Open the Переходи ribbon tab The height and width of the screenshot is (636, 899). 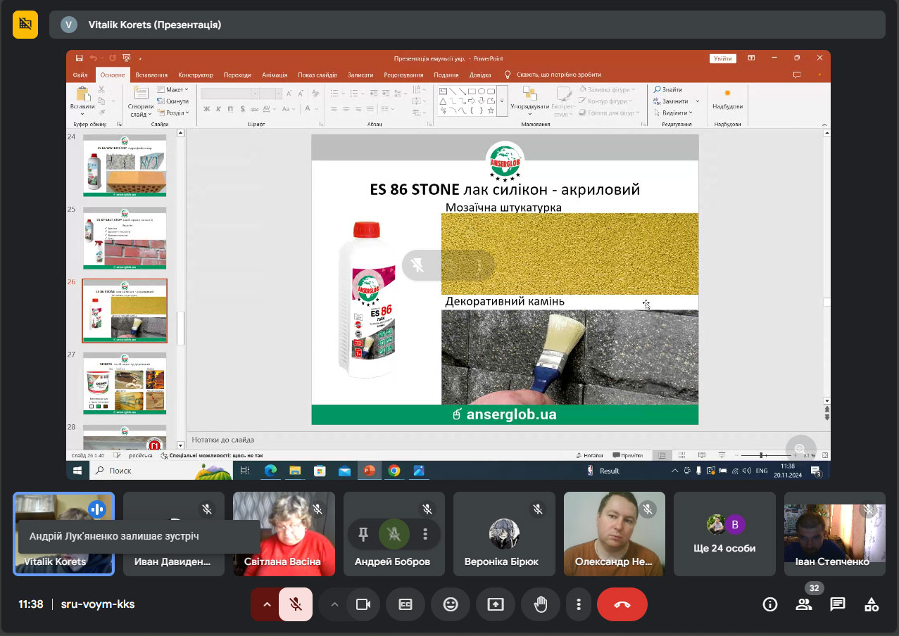point(237,75)
